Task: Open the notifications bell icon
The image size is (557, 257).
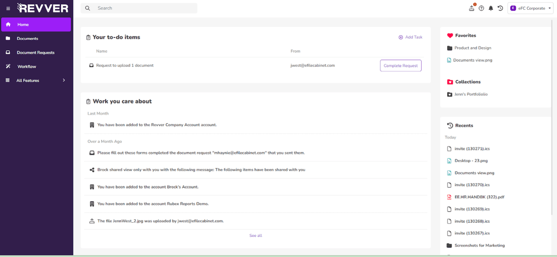Action: pos(491,8)
